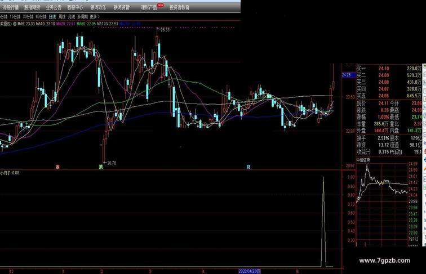Click the green MA60 indicator label
This screenshot has width=426, height=274.
coord(86,24)
